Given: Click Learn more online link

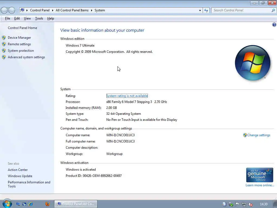Looking at the screenshot, I should [260, 185].
